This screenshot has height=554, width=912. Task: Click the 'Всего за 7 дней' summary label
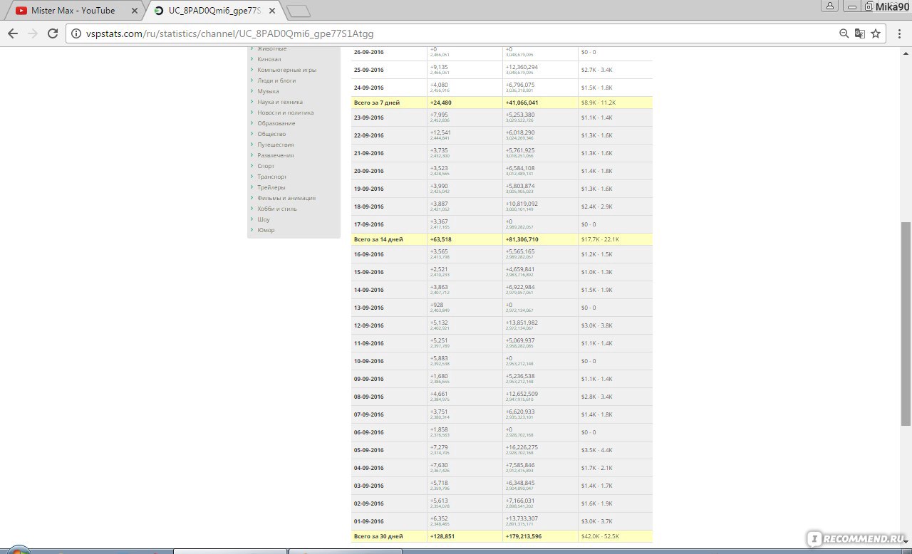point(377,103)
